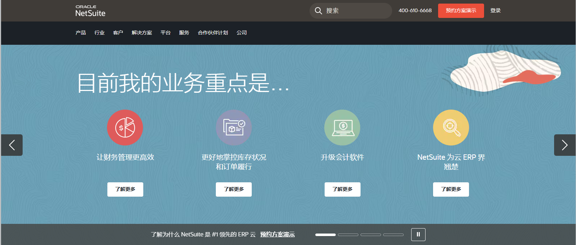Click 了解更多 under NetSuite 为云 ERP 翘楚
Screen dimensions: 576x245
point(451,189)
